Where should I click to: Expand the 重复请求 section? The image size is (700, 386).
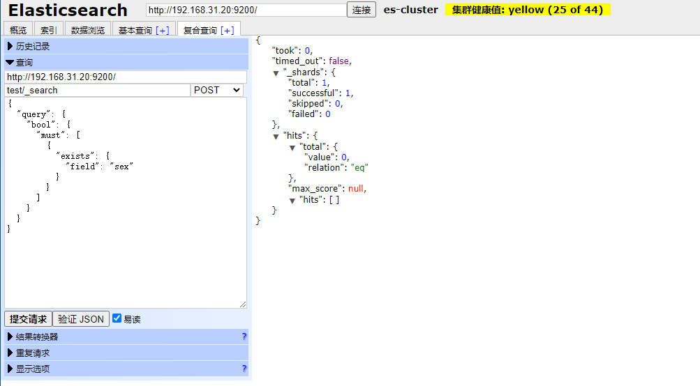click(x=126, y=353)
